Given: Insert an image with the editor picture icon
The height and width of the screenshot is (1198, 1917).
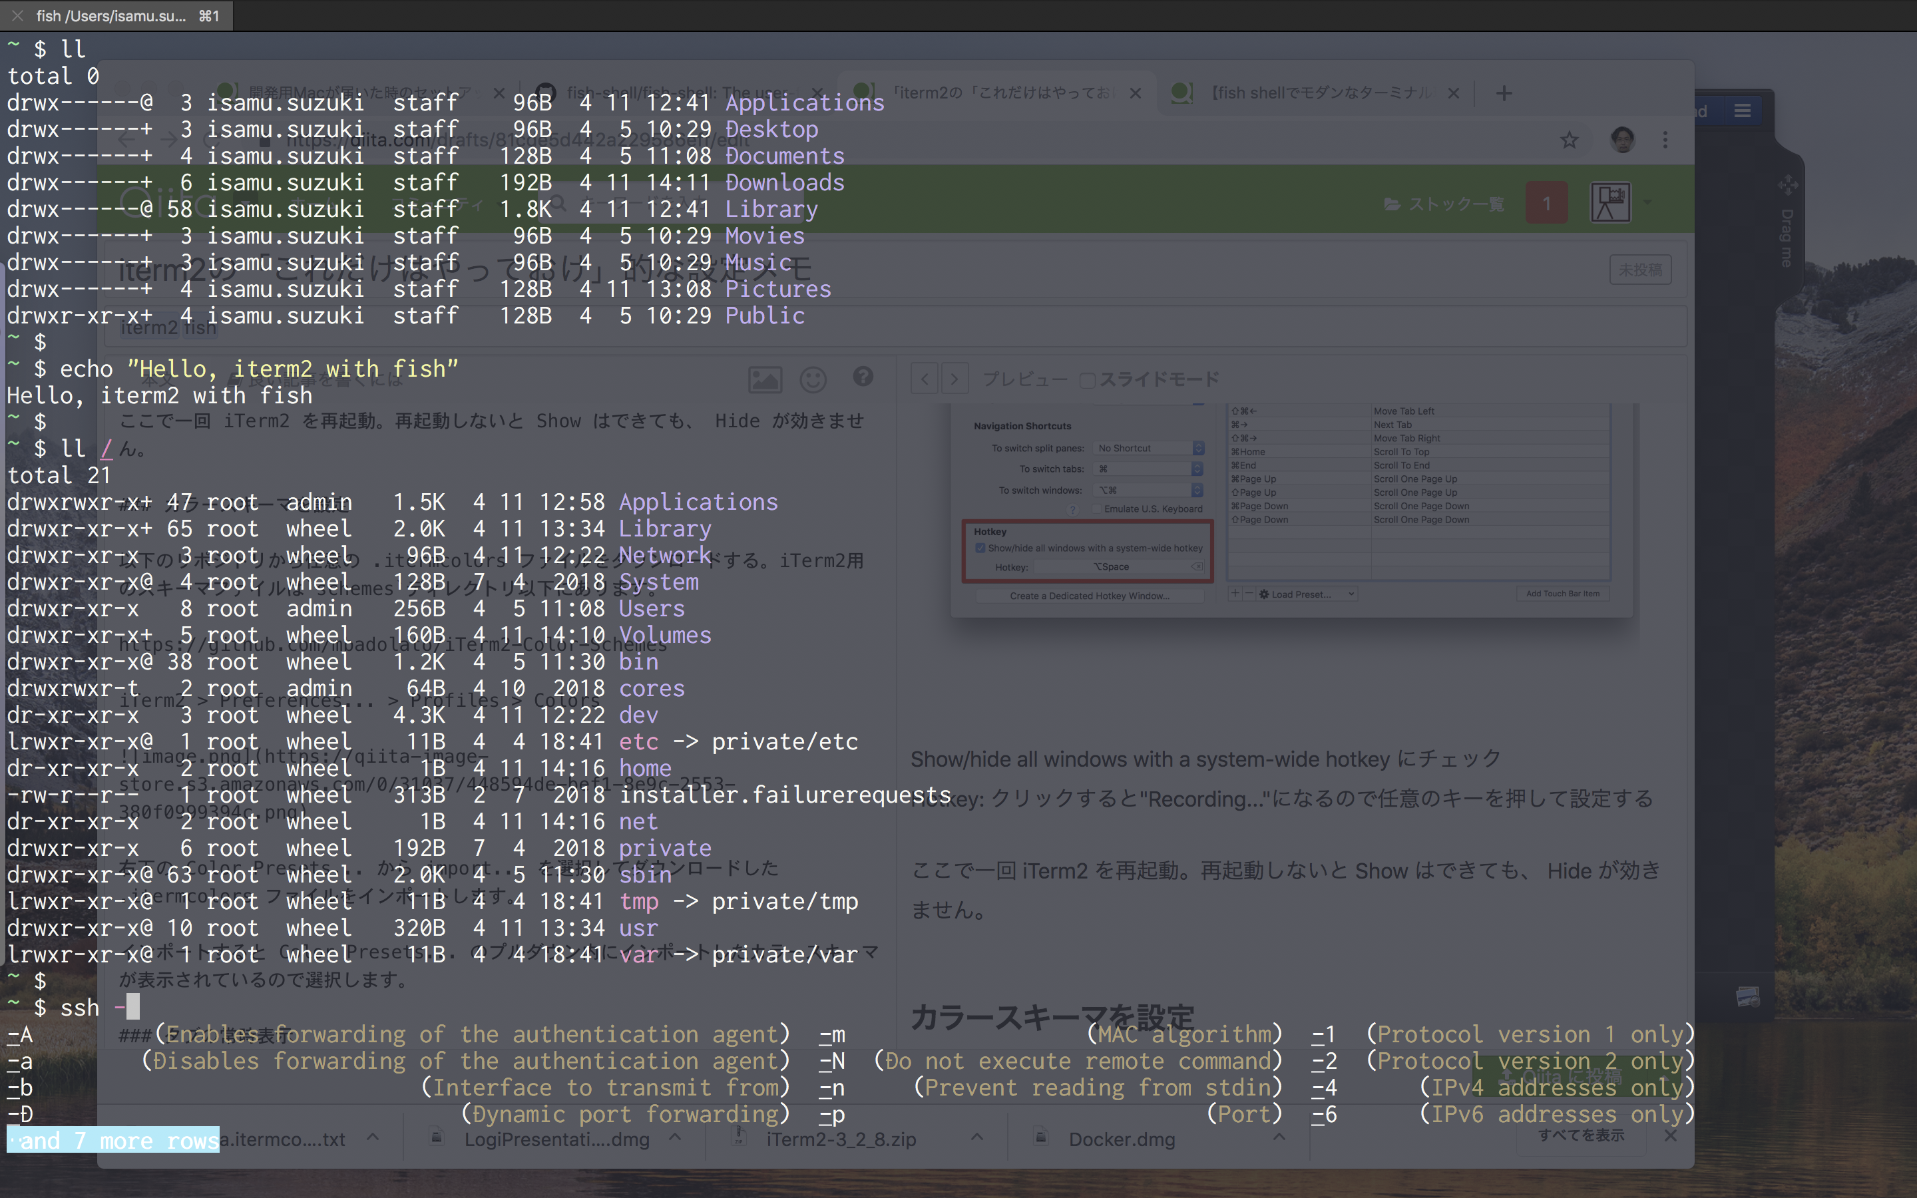Looking at the screenshot, I should pos(764,379).
